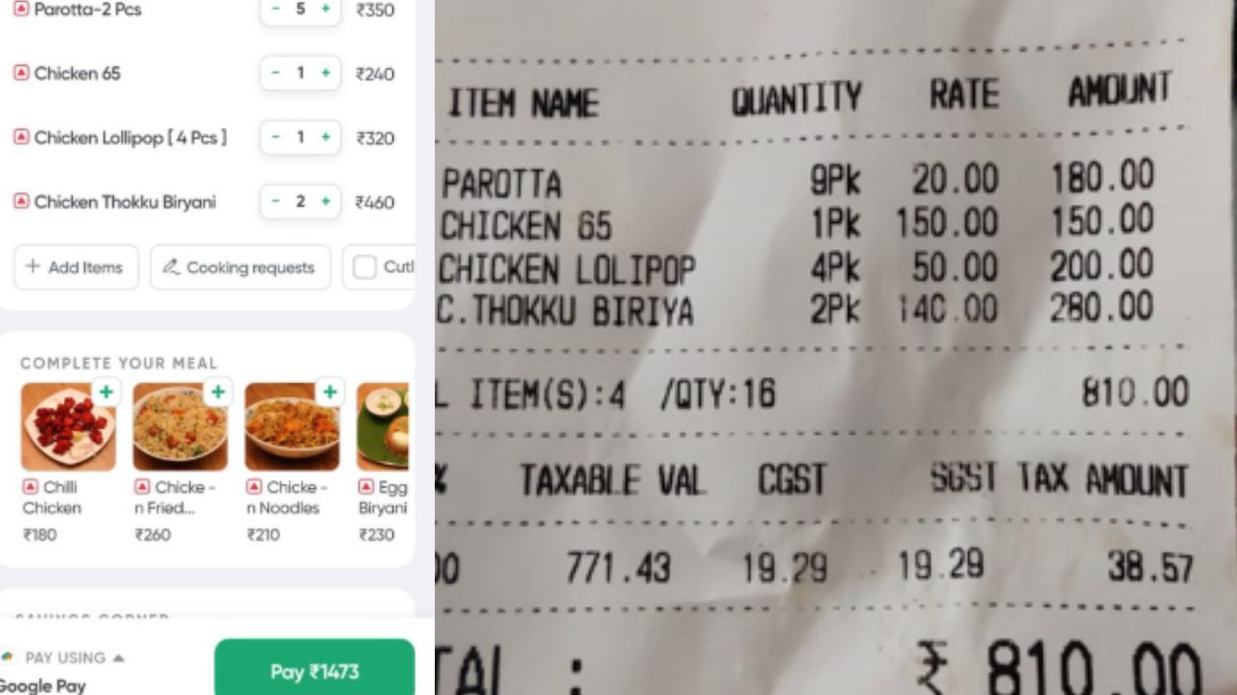Click the Chicken Thokku Biryani item name
This screenshot has height=695, width=1237.
tap(125, 202)
